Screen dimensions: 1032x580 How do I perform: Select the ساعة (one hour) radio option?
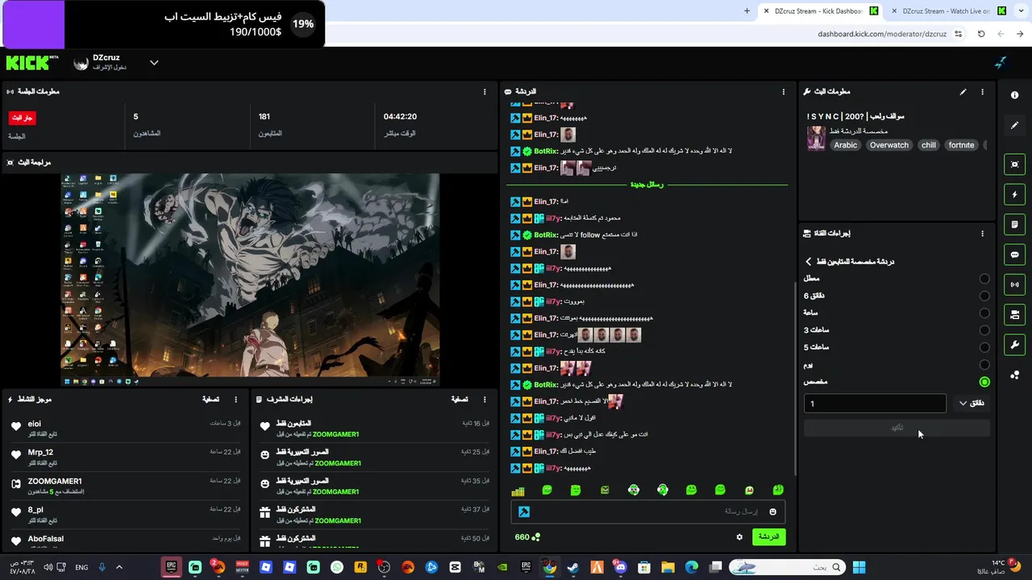pyautogui.click(x=984, y=313)
